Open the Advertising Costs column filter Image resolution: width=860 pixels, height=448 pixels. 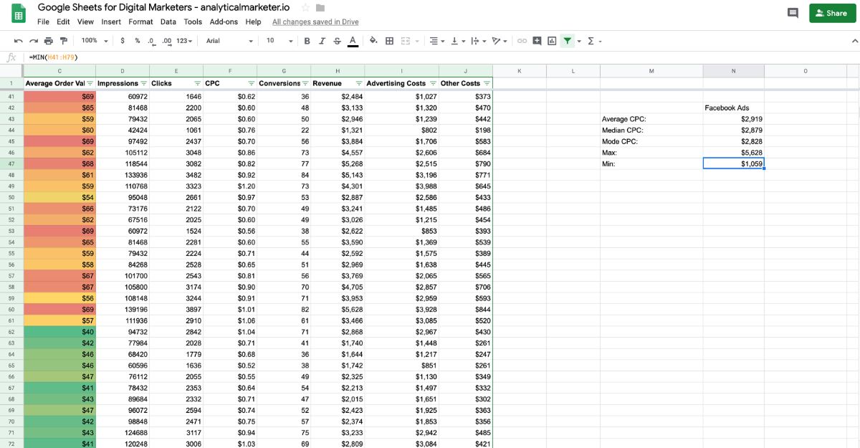[x=433, y=83]
